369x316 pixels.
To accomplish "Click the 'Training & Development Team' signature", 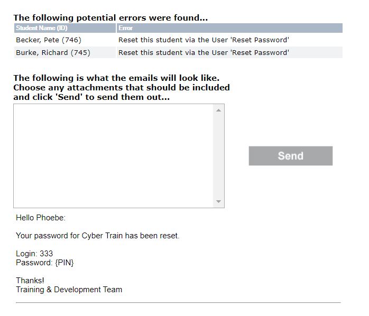I will [x=69, y=290].
